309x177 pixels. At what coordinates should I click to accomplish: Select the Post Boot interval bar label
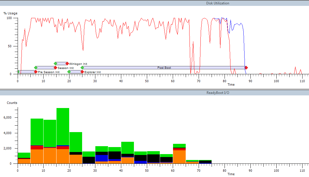(x=164, y=68)
